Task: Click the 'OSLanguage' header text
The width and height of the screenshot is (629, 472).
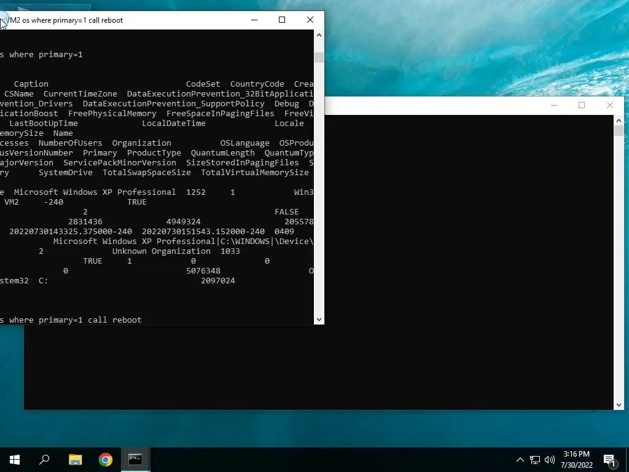Action: [244, 143]
